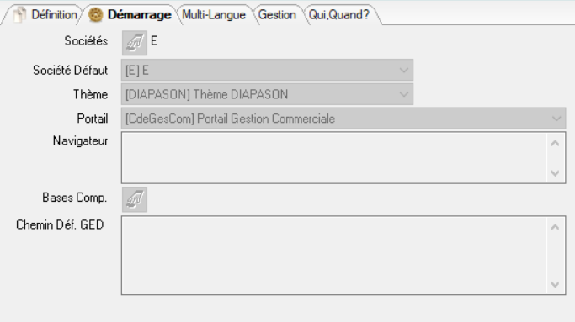Click the Portail Gestion Commerciale combo box
The width and height of the screenshot is (575, 322).
[x=343, y=119]
